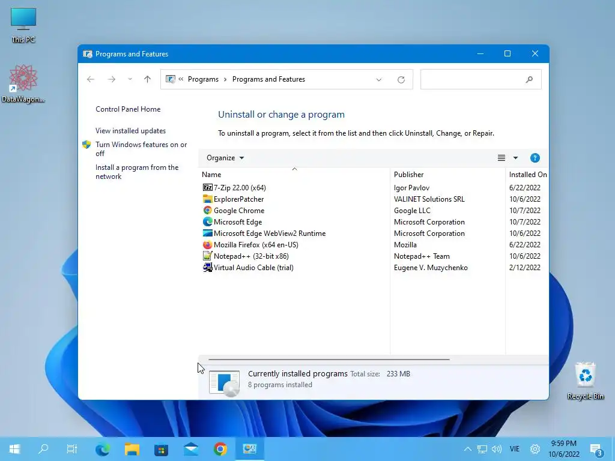This screenshot has width=615, height=461.
Task: Go up one level with up arrow
Action: (148, 79)
